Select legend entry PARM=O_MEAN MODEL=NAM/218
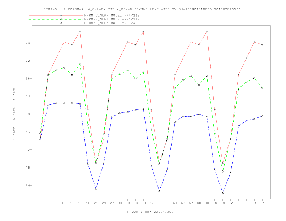This screenshot has height=221, width=286. (x=112, y=15)
